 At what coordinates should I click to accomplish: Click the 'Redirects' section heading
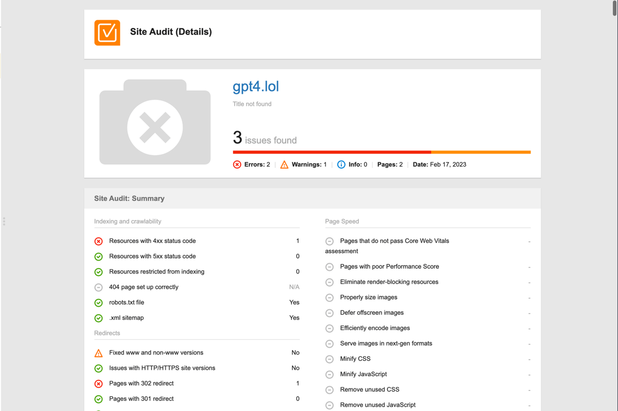[107, 333]
